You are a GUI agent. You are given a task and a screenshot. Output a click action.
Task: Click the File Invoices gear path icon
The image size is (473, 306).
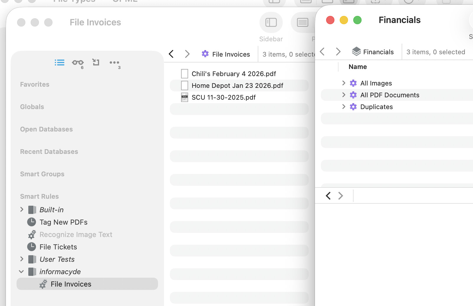point(205,54)
